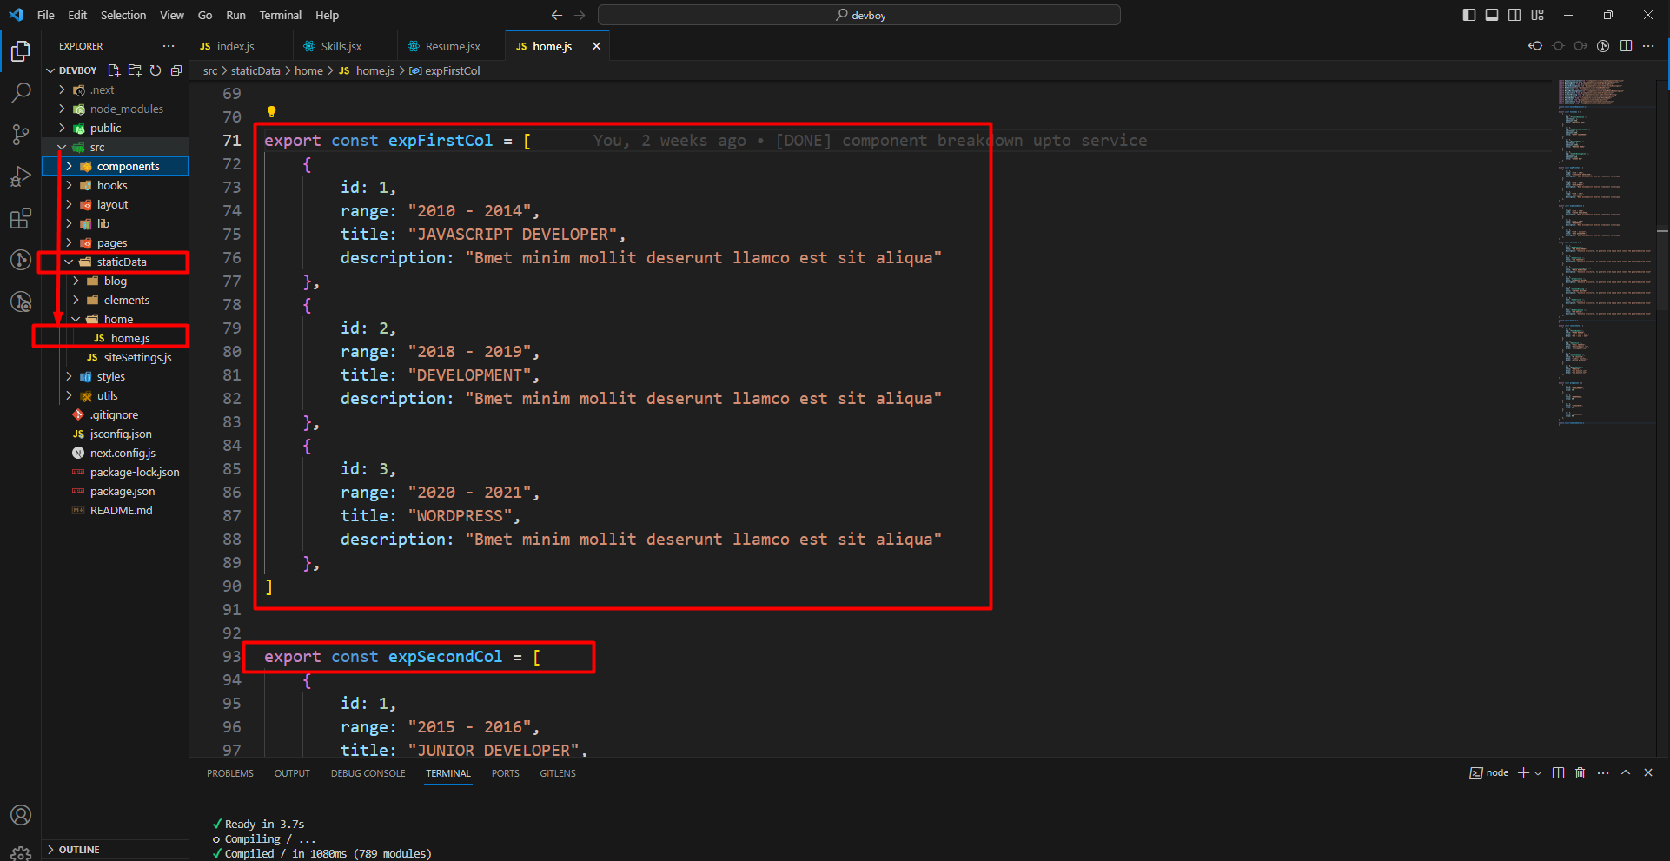Refresh the Explorer file tree
This screenshot has height=861, width=1670.
pos(156,70)
